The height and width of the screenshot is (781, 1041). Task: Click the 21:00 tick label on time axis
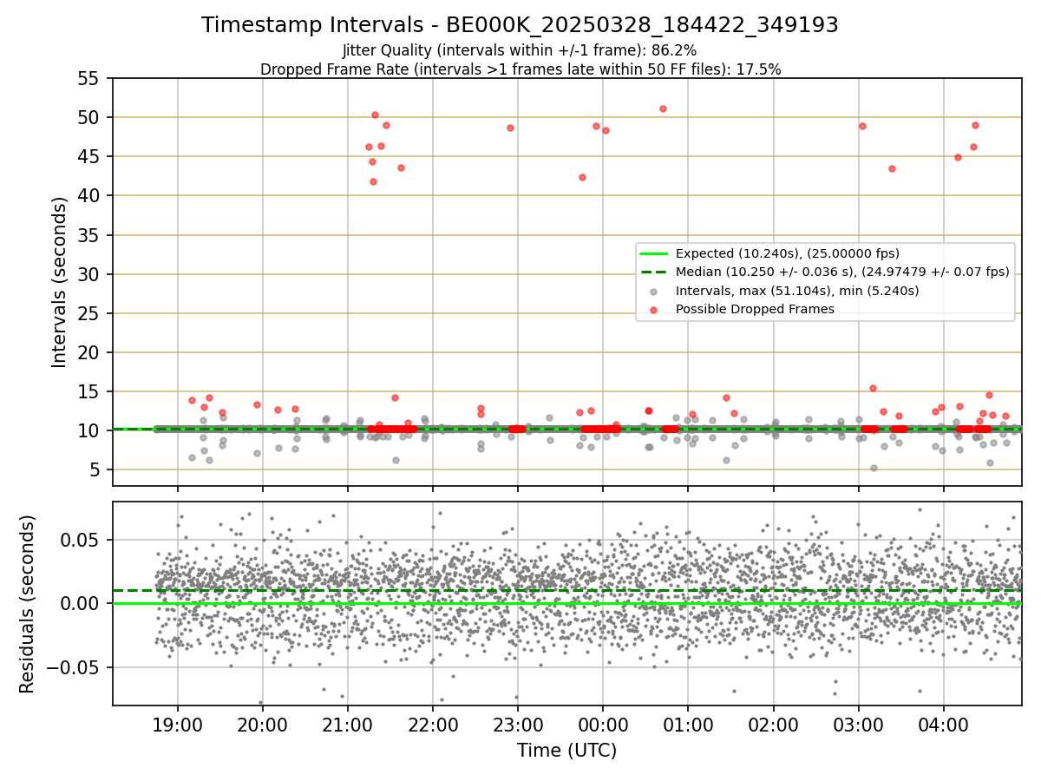tap(348, 725)
